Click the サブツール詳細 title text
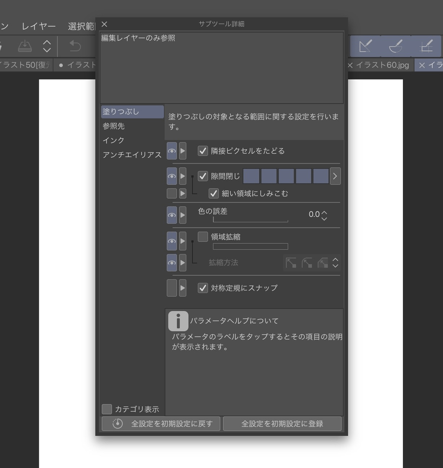Screen dimensions: 443x468 [221, 24]
